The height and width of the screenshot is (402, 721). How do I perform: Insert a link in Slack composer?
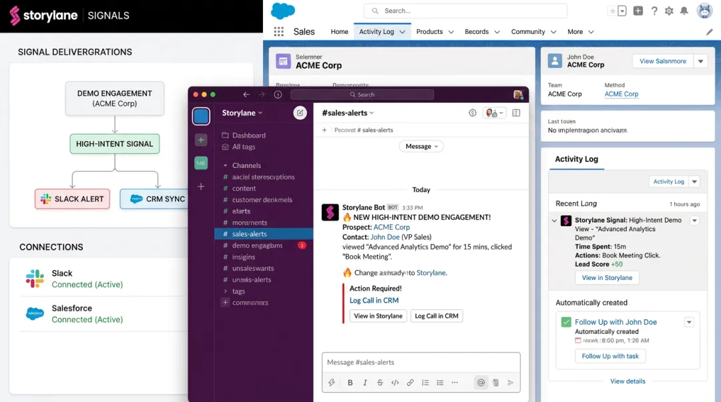tap(410, 382)
